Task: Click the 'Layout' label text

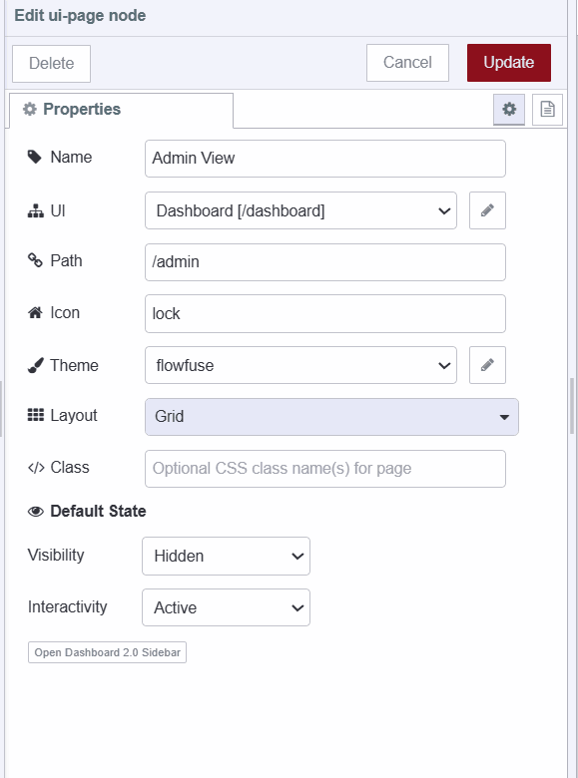Action: 74,415
